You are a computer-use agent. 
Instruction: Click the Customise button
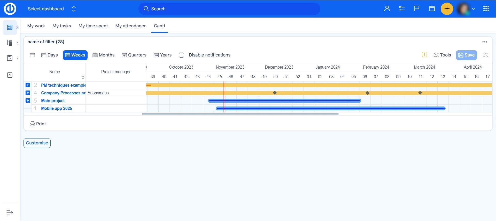[37, 143]
